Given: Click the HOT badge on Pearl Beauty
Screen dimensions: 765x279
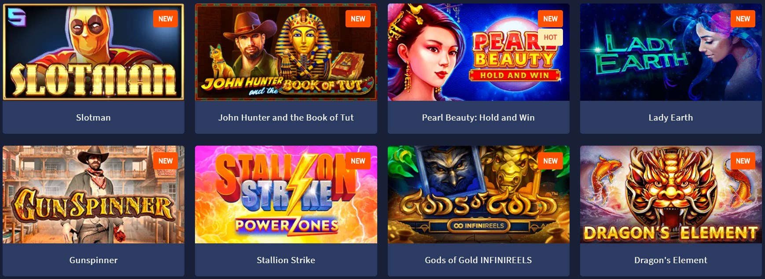Looking at the screenshot, I should pos(550,37).
